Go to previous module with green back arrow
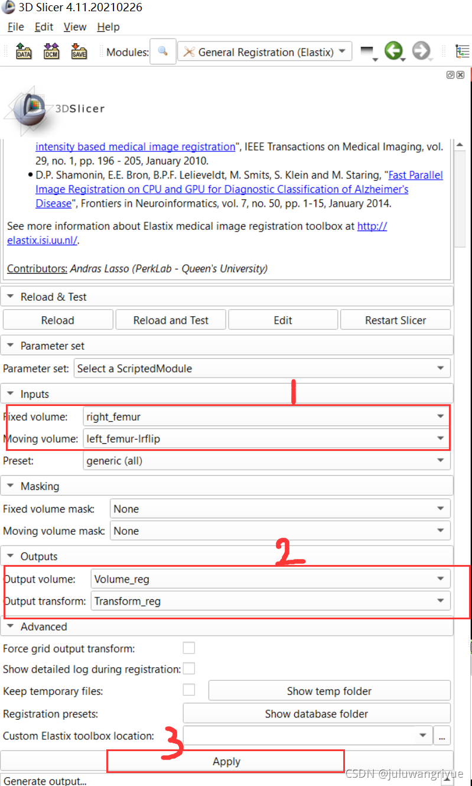The image size is (472, 786). click(x=393, y=51)
